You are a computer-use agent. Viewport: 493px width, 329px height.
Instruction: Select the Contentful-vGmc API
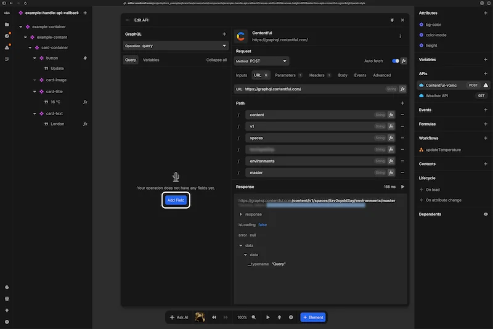[x=454, y=85]
